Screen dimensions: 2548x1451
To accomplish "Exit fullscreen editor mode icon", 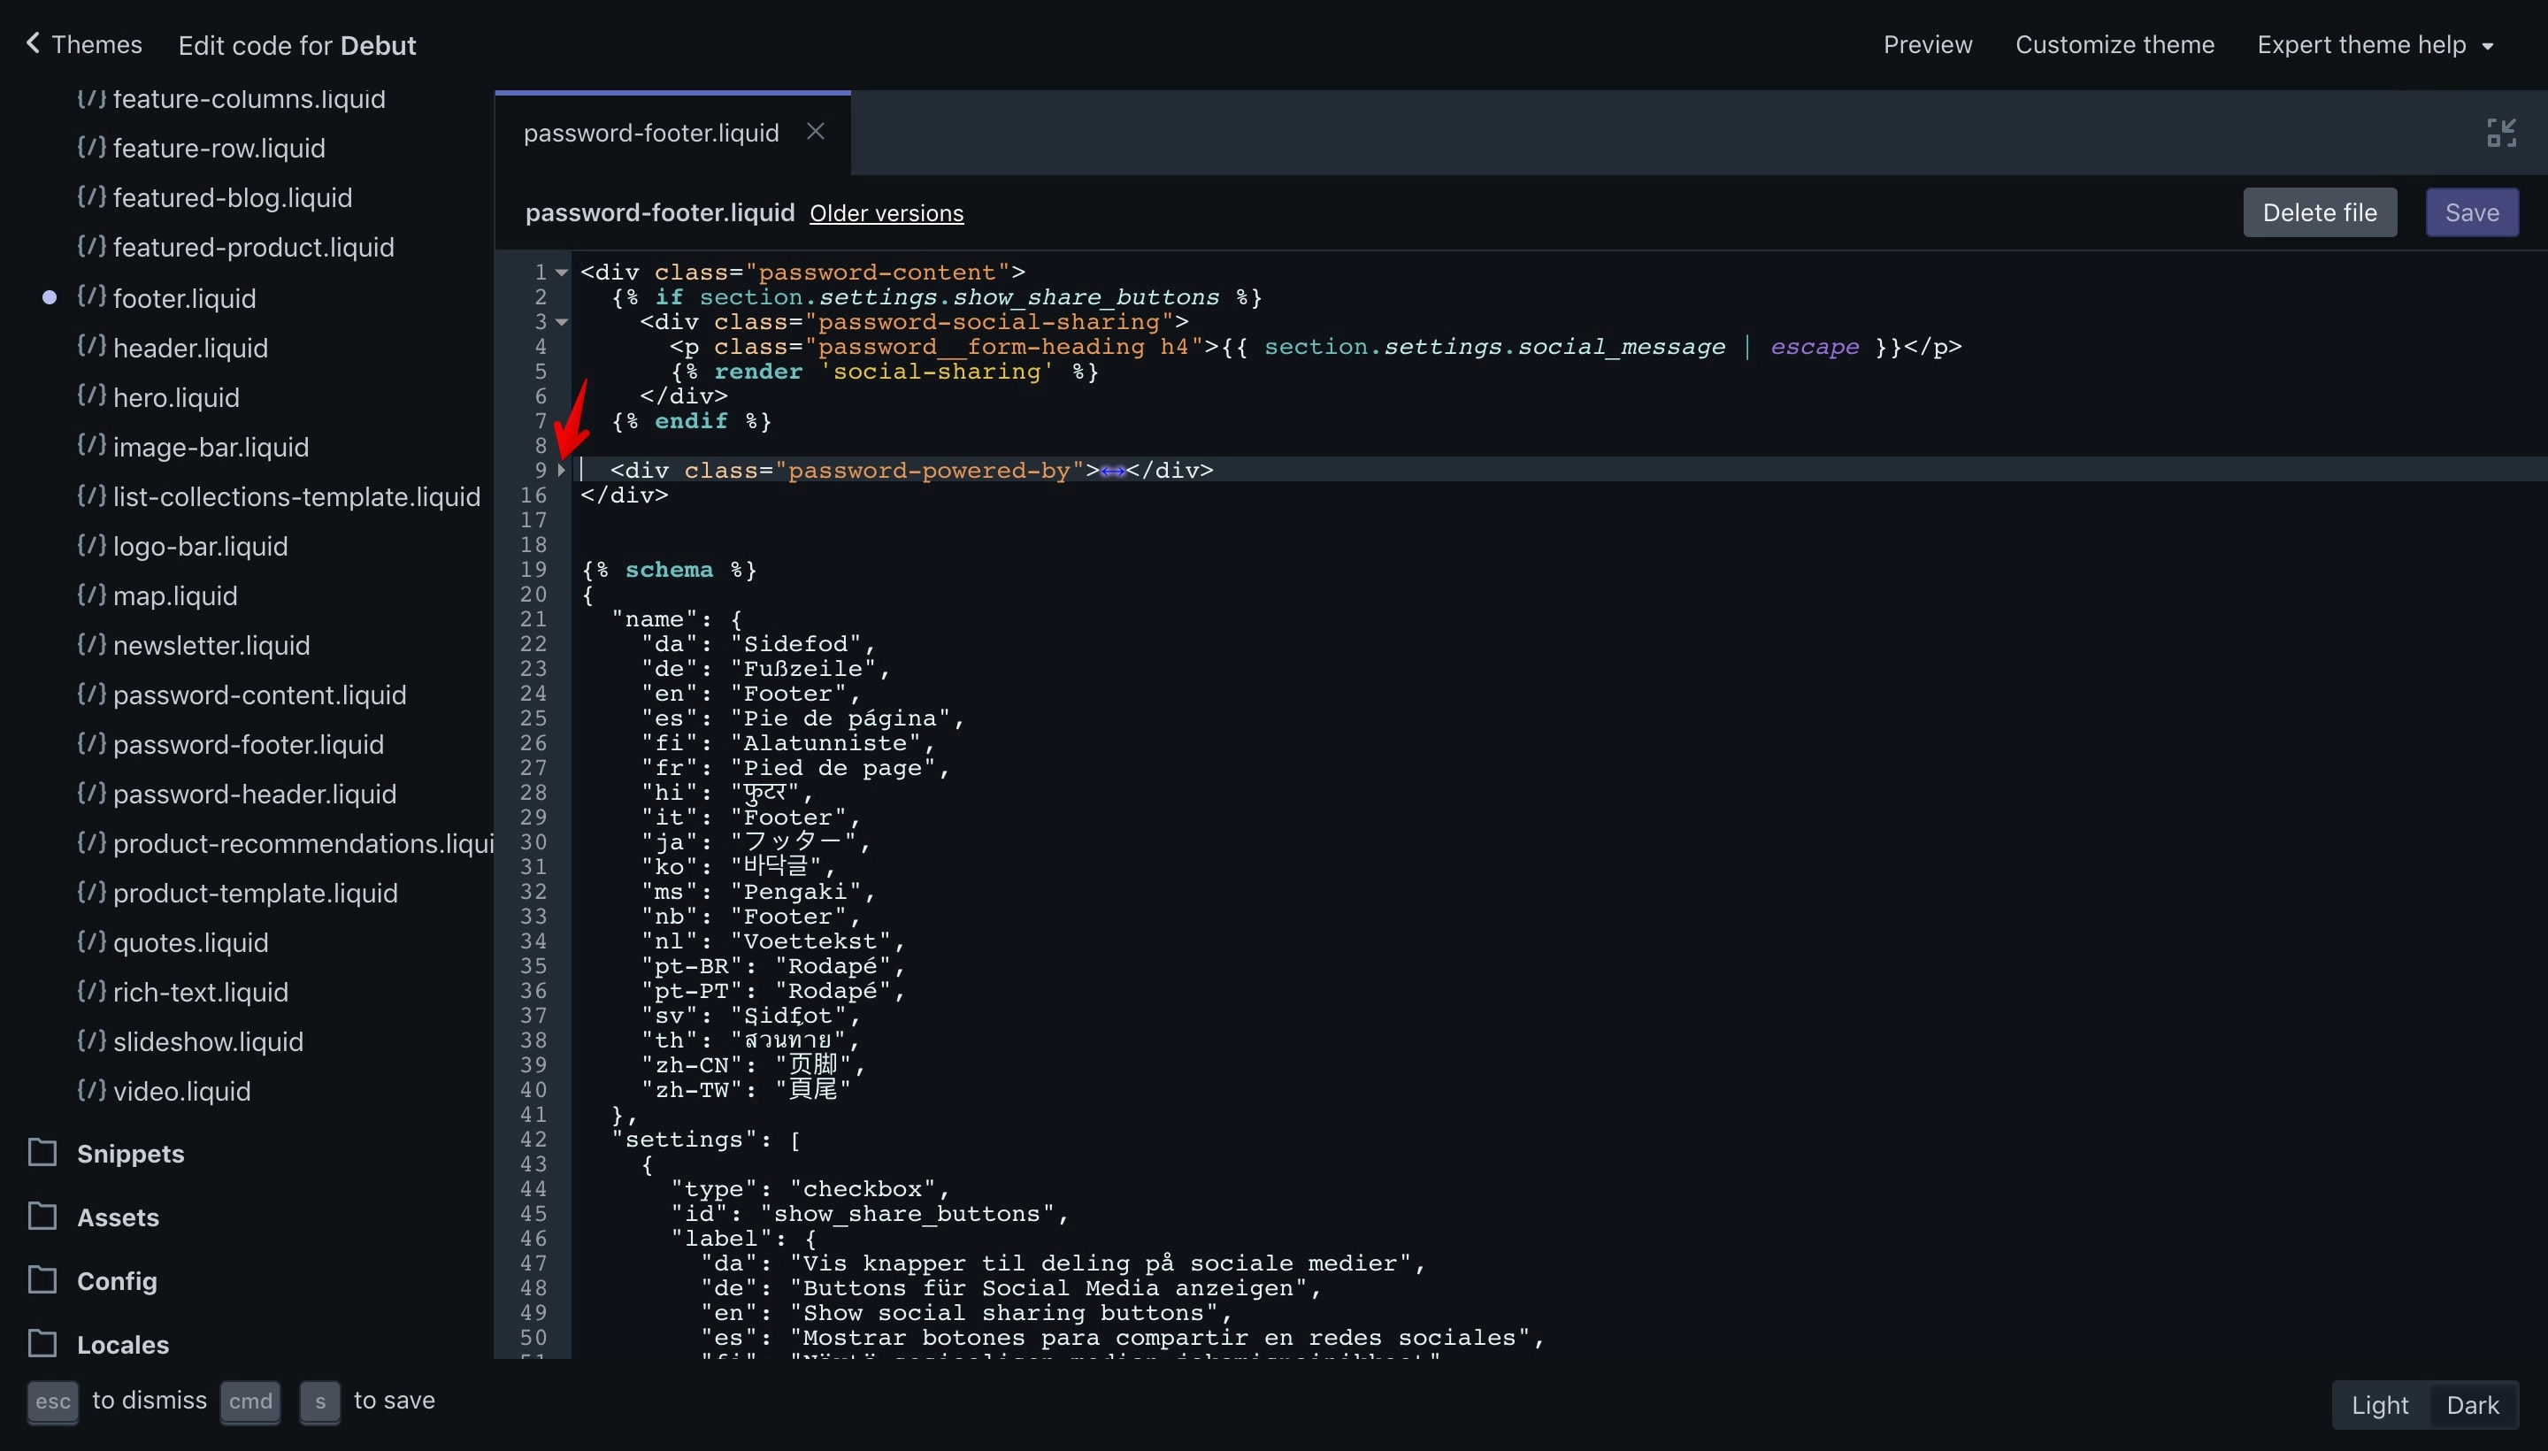I will (2501, 133).
